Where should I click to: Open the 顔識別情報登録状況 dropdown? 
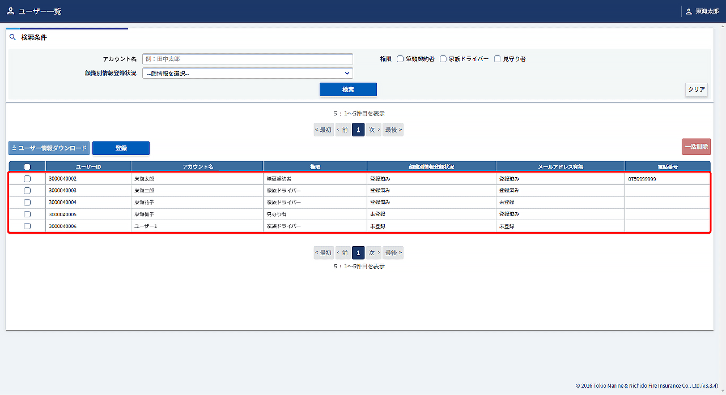click(x=247, y=73)
